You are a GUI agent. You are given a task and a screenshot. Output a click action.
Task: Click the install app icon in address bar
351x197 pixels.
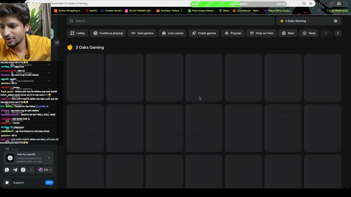[304, 4]
